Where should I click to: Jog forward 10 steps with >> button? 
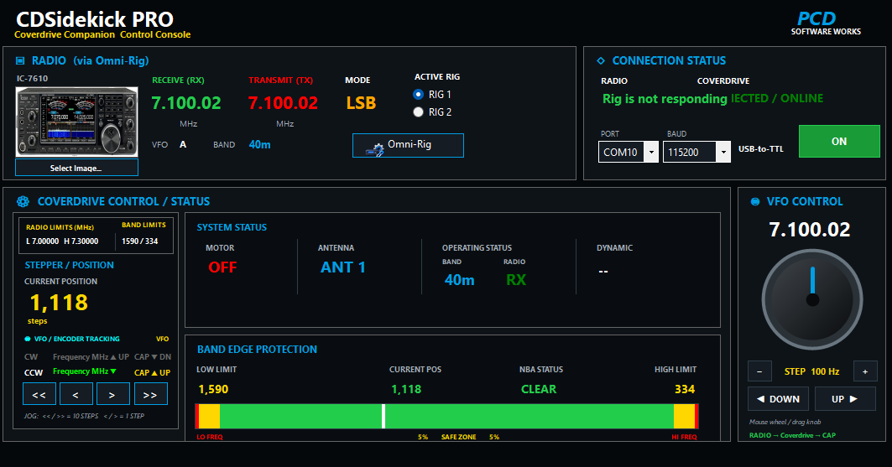151,394
